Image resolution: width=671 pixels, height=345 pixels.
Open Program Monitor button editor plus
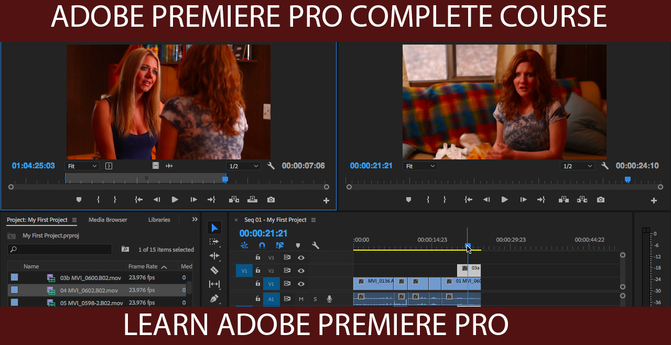(x=654, y=200)
